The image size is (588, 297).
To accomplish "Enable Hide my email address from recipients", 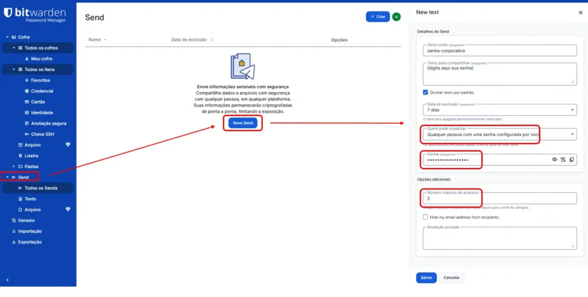I will [x=425, y=217].
